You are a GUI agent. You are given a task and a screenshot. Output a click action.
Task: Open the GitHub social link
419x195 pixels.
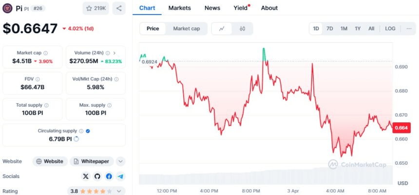coord(97,176)
